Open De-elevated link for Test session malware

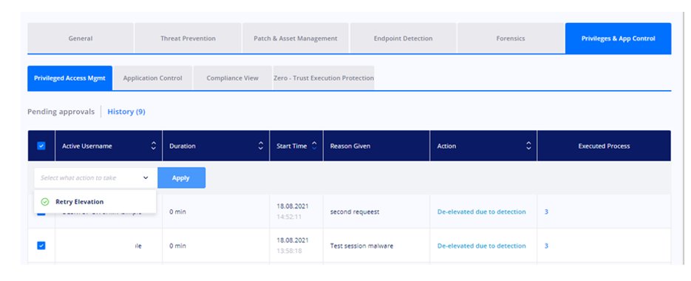482,246
